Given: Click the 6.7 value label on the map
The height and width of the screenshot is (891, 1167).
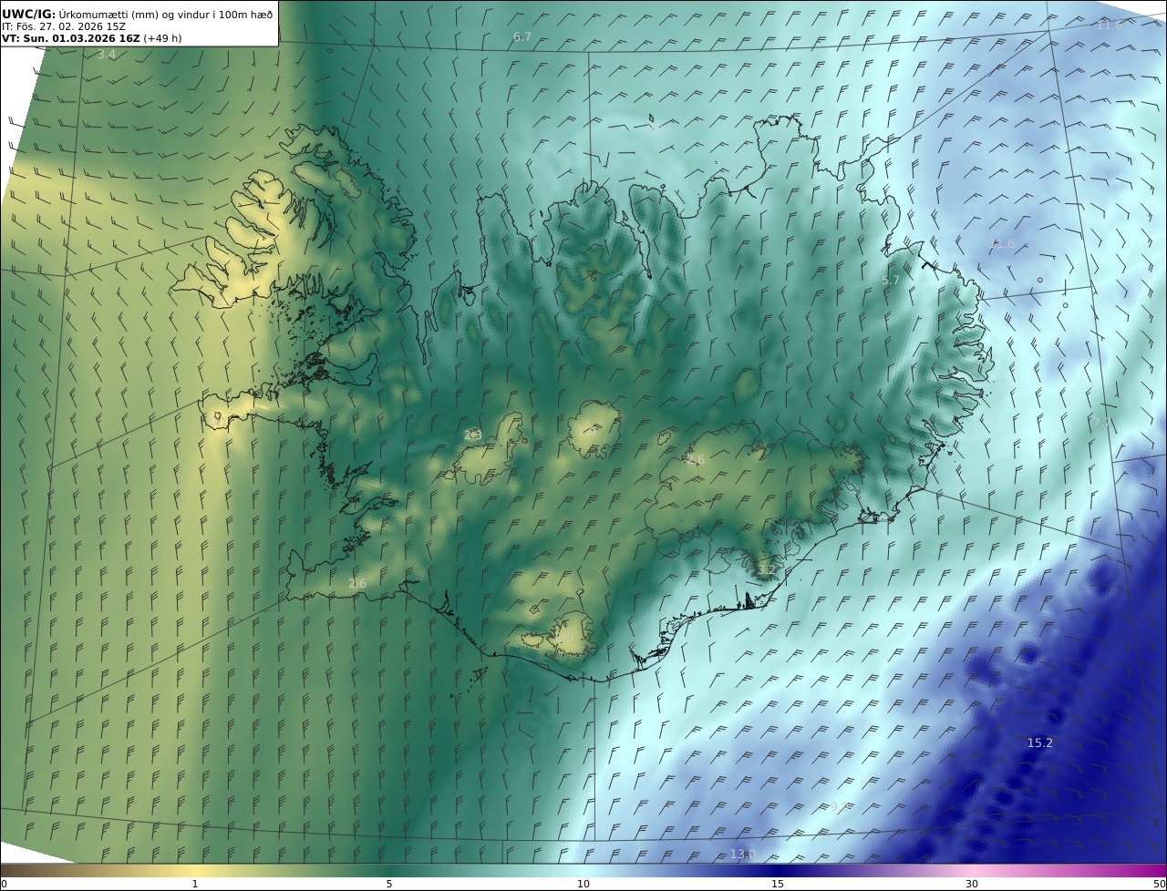Looking at the screenshot, I should tap(522, 37).
